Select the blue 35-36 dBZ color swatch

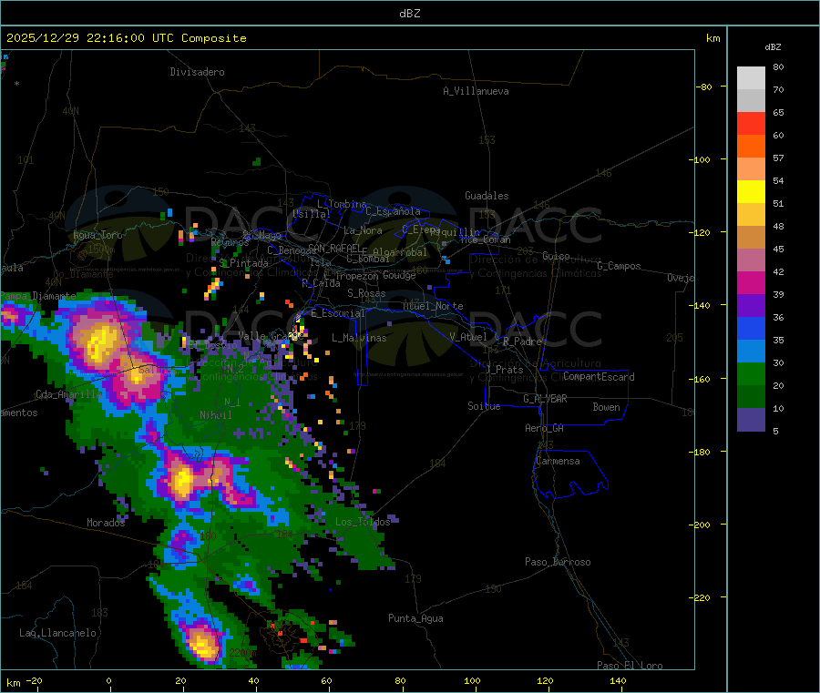(751, 328)
